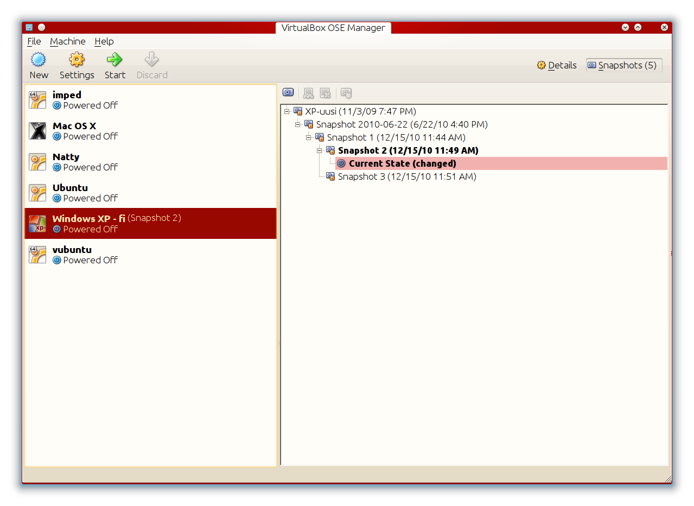Screen dimensions: 694x506
Task: Switch to the Snapshots (5) tab
Action: point(624,65)
